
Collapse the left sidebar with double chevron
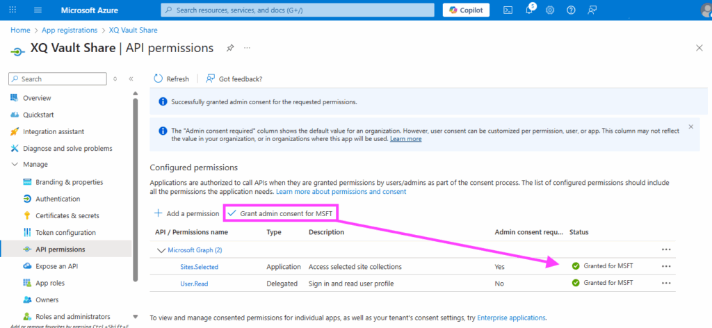[x=131, y=79]
